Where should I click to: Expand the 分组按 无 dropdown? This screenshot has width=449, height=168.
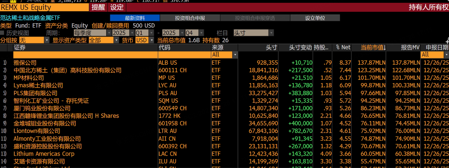tap(34, 40)
